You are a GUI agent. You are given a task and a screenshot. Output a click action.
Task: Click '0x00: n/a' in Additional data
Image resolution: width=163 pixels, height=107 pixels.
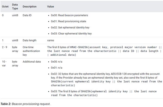tap(57, 62)
